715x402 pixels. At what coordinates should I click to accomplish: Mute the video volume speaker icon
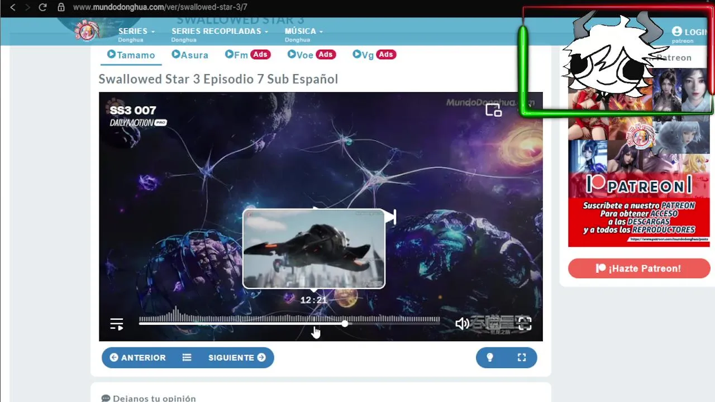point(461,323)
